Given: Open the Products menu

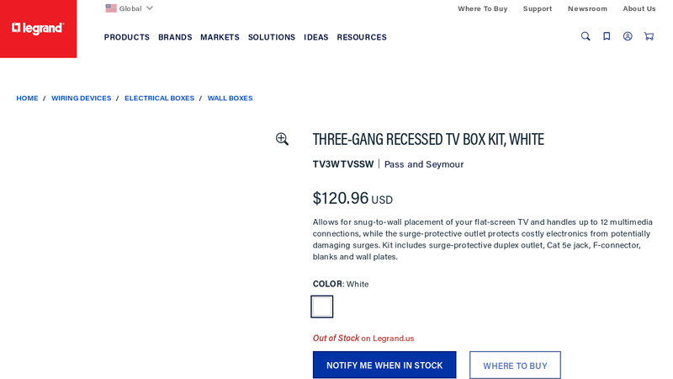Looking at the screenshot, I should tap(127, 37).
